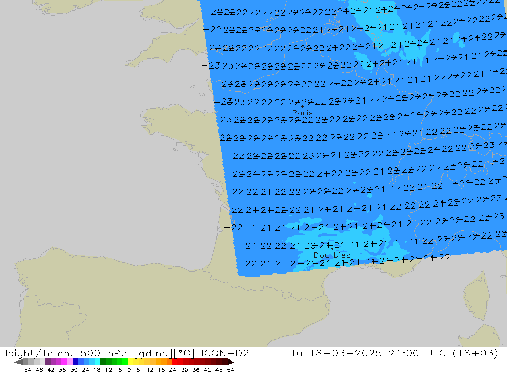Click the '(18+03)' forecast offset text
The width and height of the screenshot is (507, 372).
click(476, 353)
